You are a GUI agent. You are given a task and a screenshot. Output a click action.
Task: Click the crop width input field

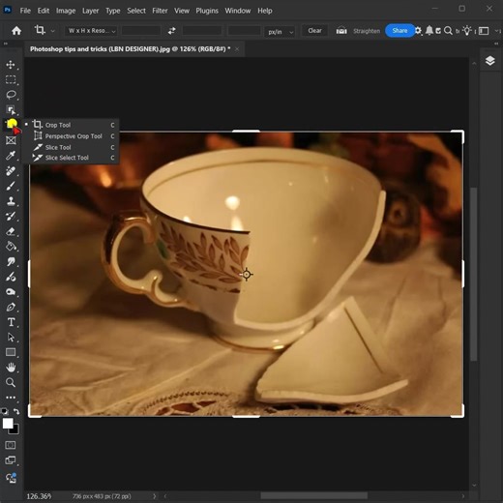coord(141,31)
